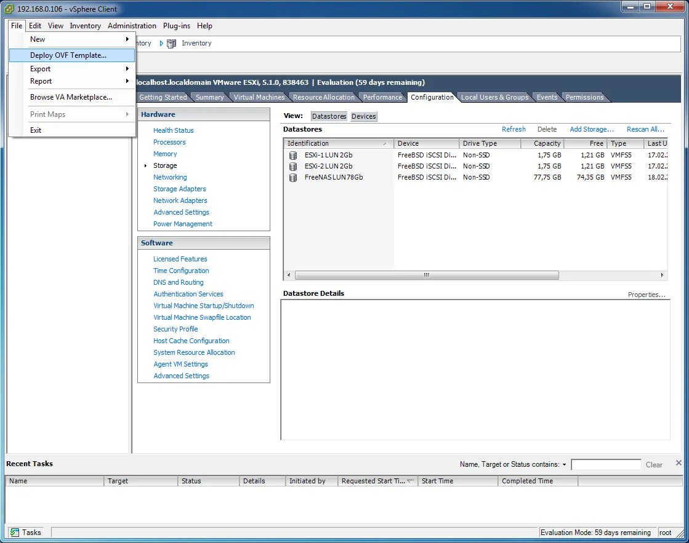Expand the New submenu in the File menu
689x543 pixels.
pyautogui.click(x=38, y=39)
